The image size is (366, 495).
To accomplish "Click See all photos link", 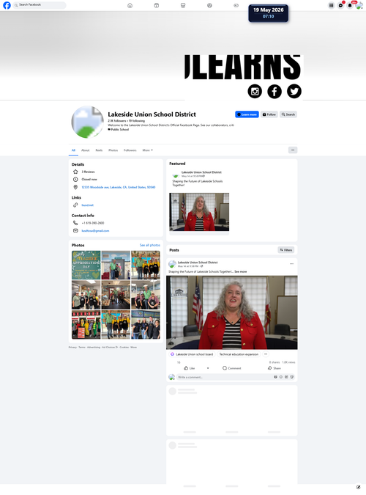I will [150, 245].
